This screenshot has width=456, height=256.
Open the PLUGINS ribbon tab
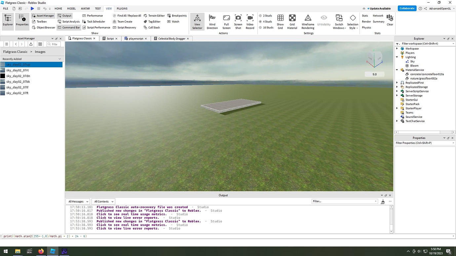[x=122, y=8]
